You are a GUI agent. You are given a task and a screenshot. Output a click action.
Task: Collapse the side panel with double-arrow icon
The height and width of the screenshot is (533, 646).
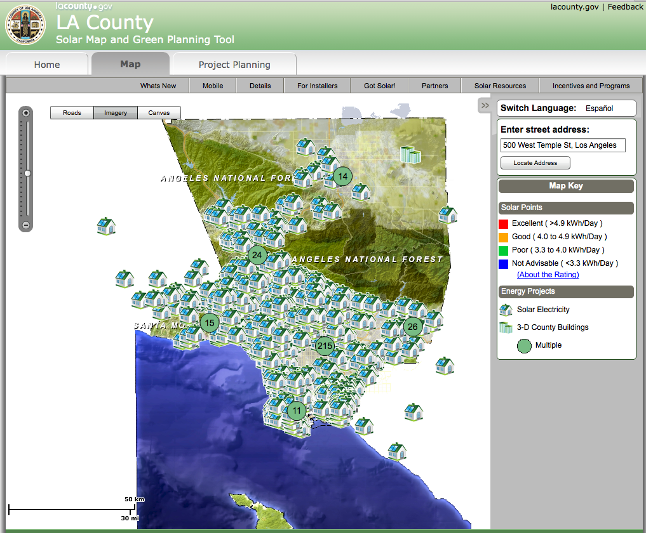pos(485,105)
